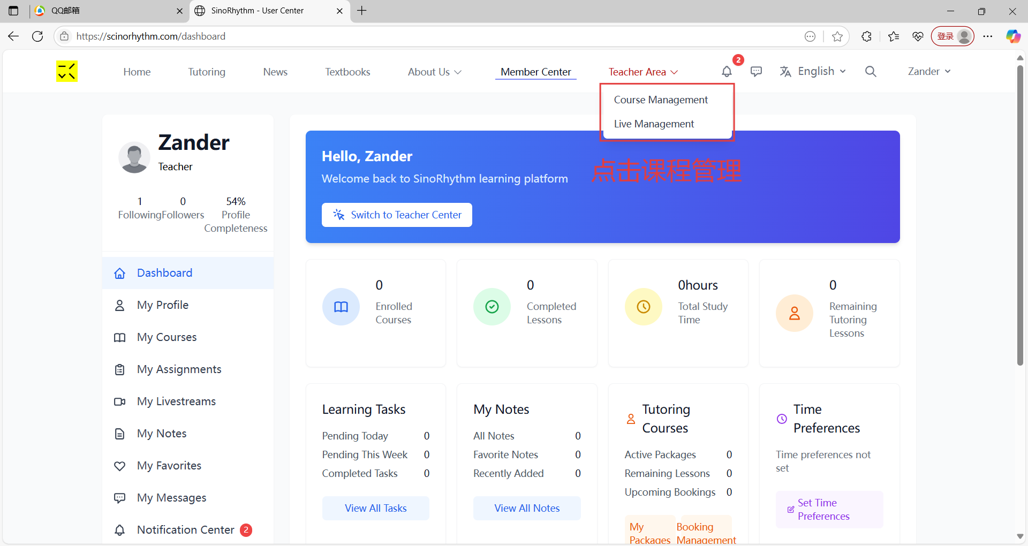Viewport: 1028px width, 546px height.
Task: Click the My Courses book icon
Action: 120,337
